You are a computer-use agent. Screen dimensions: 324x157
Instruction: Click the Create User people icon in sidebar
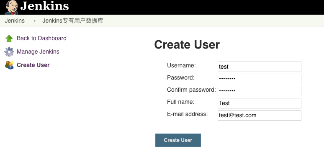pyautogui.click(x=9, y=65)
